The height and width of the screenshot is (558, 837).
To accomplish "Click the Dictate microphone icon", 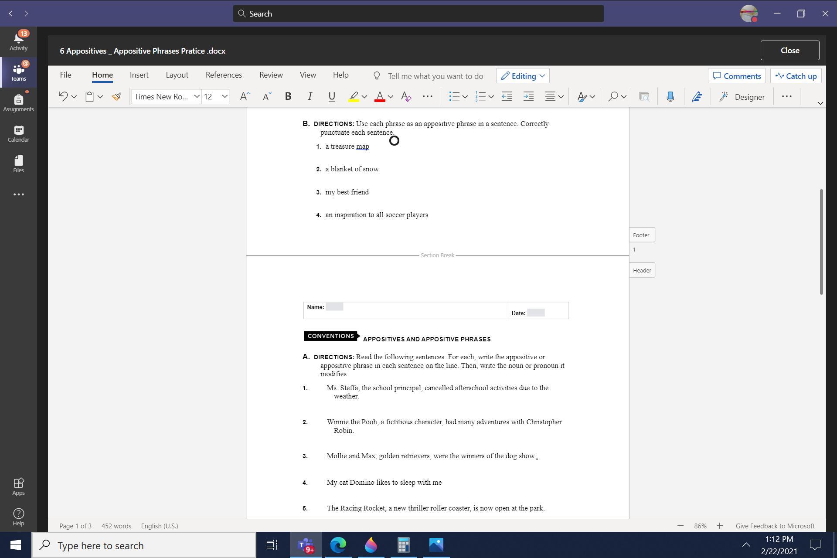I will coord(670,97).
